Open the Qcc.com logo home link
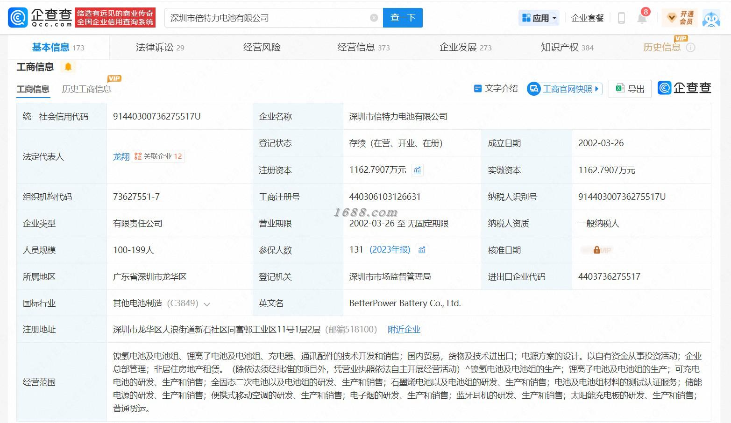Screen dimensions: 731x423 (x=40, y=18)
